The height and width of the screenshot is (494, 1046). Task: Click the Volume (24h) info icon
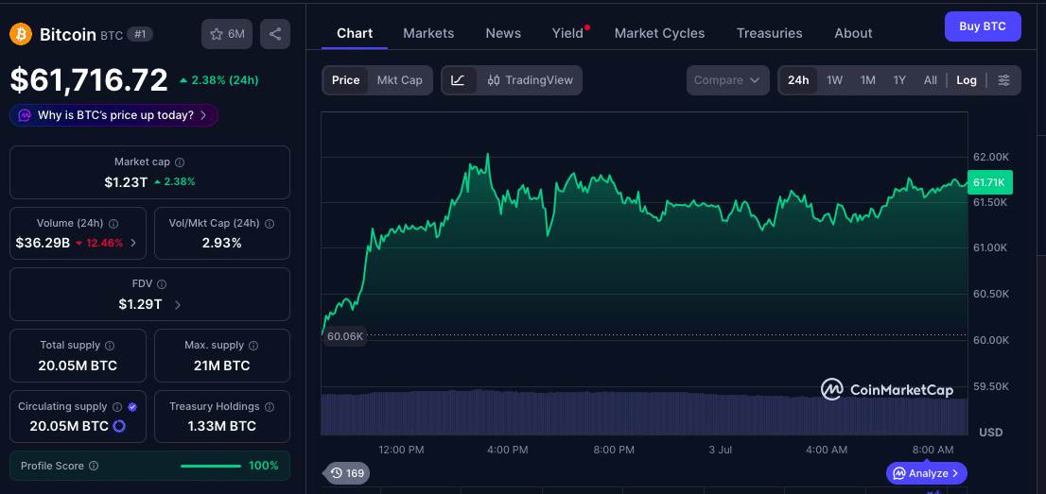pos(113,224)
